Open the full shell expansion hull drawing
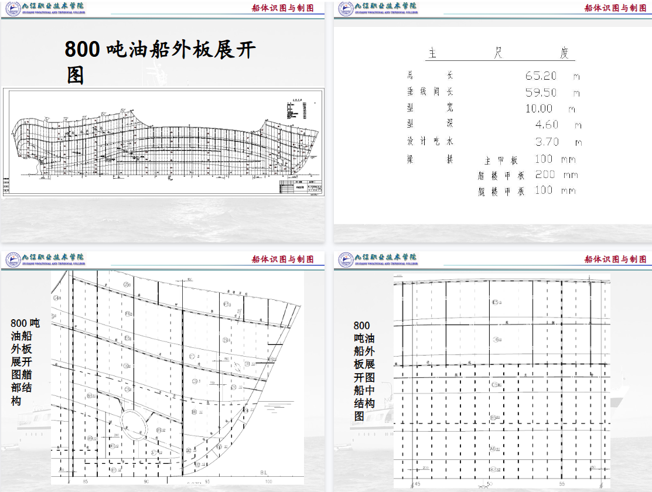The height and width of the screenshot is (492, 652). 163,142
